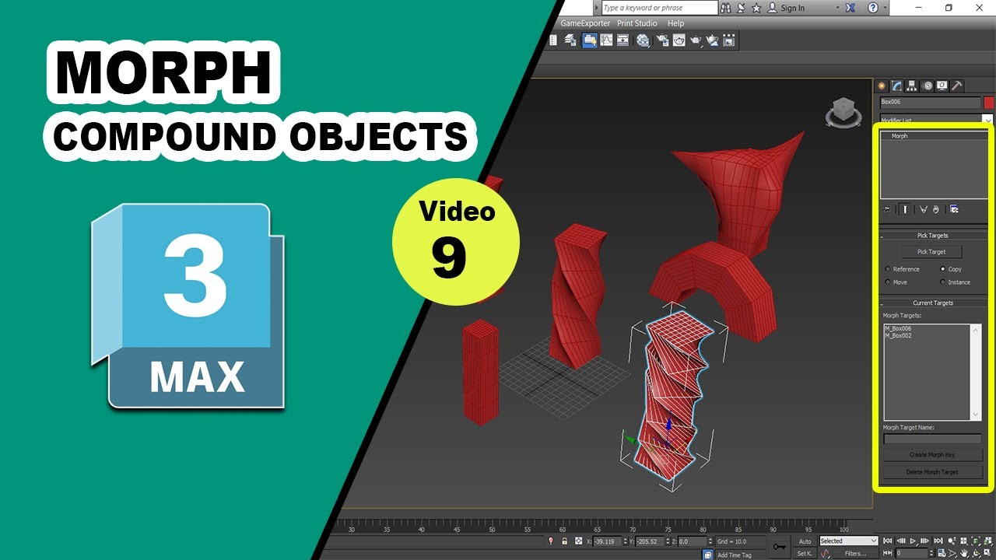Click Remove Modifier hand icon
Viewport: 996px width, 560px height.
pyautogui.click(x=936, y=209)
